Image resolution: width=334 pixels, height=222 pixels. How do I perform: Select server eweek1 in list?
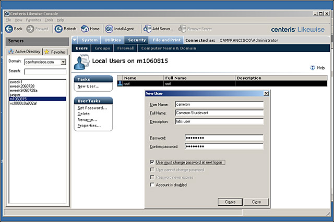tap(38, 82)
